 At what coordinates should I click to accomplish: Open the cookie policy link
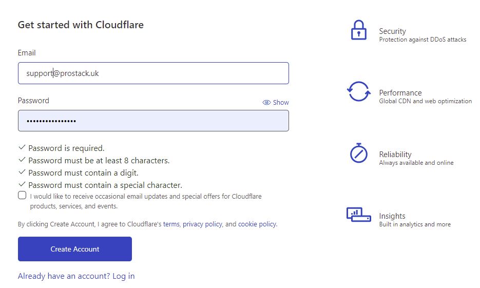pos(257,224)
